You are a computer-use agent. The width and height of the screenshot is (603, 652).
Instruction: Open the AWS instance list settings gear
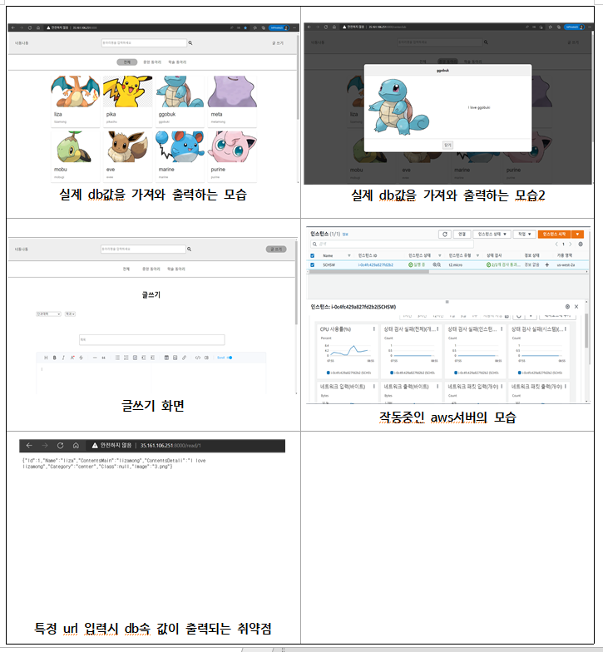coord(581,244)
